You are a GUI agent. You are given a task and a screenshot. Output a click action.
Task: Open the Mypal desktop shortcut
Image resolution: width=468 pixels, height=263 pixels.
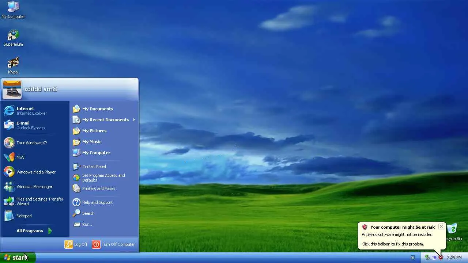pyautogui.click(x=13, y=66)
